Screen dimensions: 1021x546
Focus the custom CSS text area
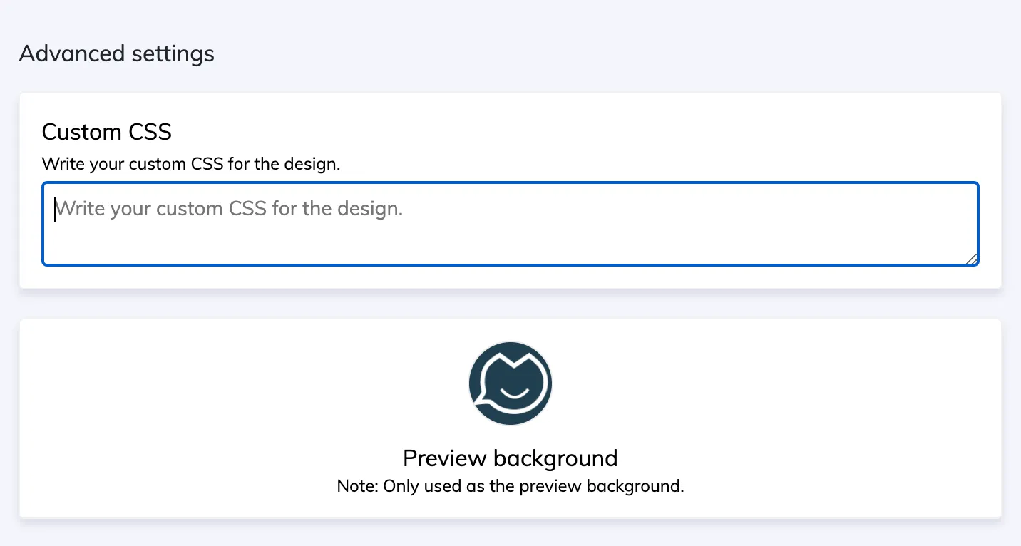(x=510, y=224)
